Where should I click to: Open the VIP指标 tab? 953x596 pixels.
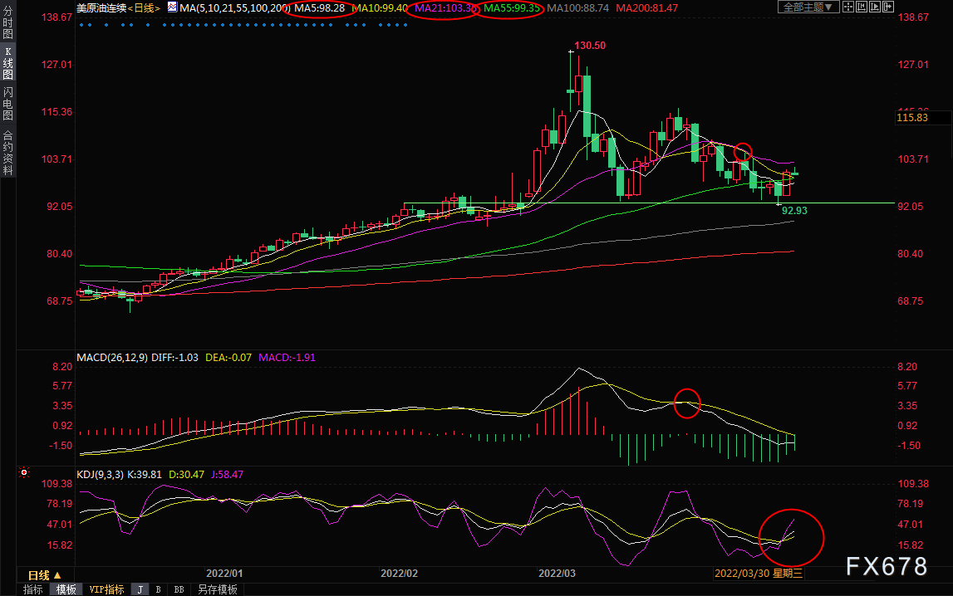(106, 589)
